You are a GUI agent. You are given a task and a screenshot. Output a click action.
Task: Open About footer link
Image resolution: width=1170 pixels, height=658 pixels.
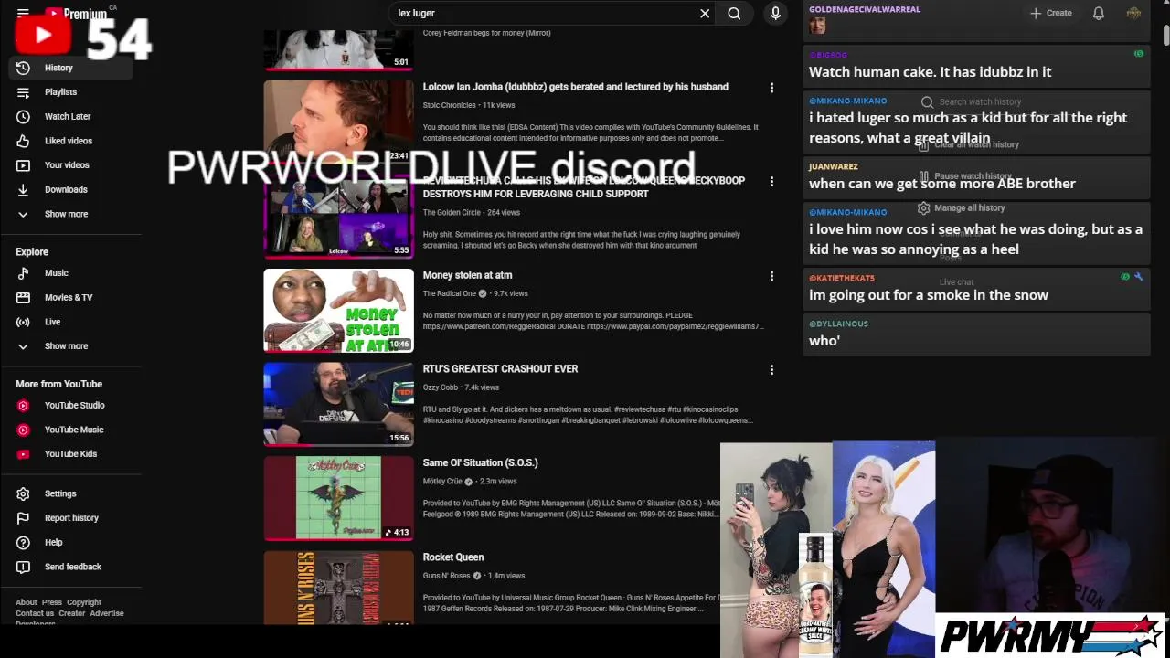27,602
